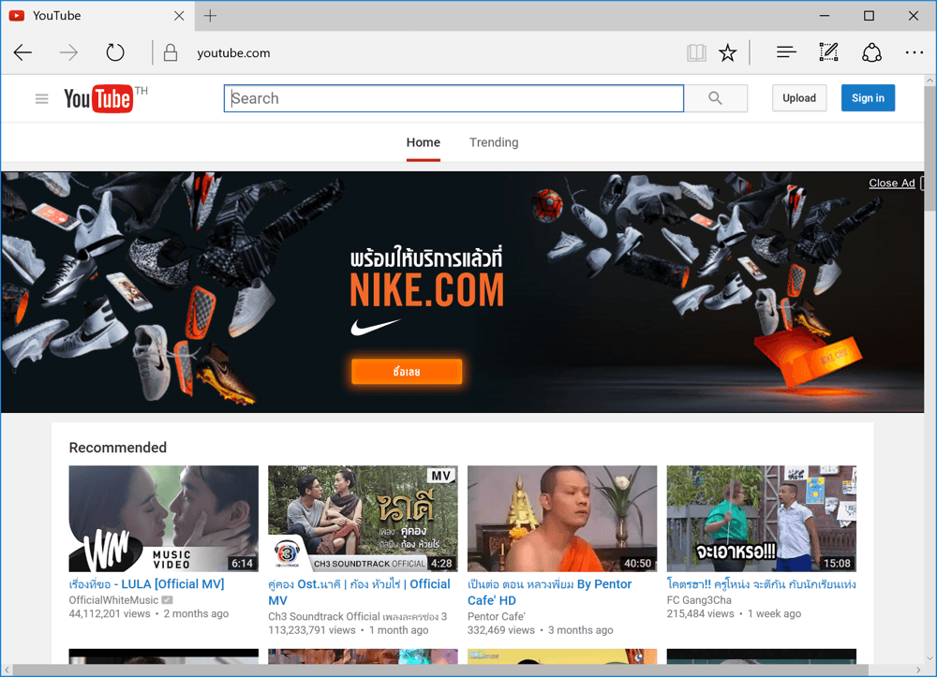Open the monk video thumbnail 40:50
This screenshot has height=677, width=937.
[561, 518]
